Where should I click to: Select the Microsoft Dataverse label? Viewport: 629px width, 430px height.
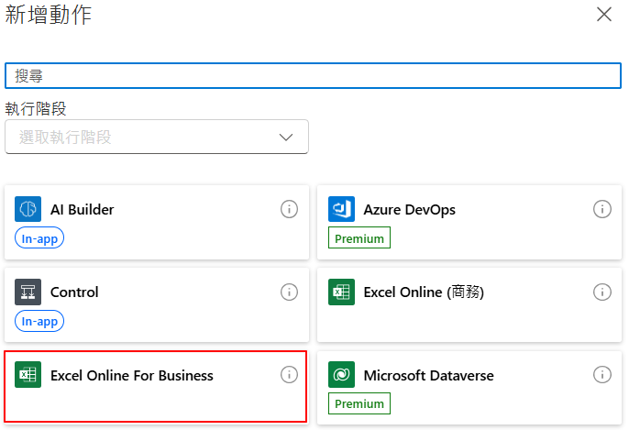coord(429,376)
